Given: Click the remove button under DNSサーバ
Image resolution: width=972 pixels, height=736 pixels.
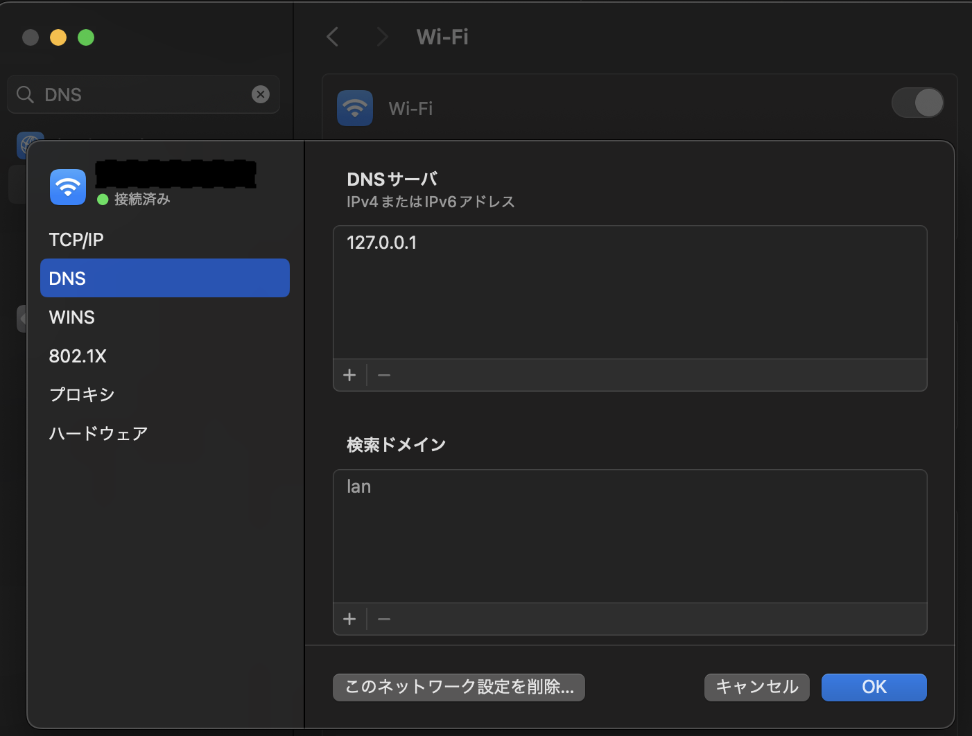Looking at the screenshot, I should (x=383, y=375).
